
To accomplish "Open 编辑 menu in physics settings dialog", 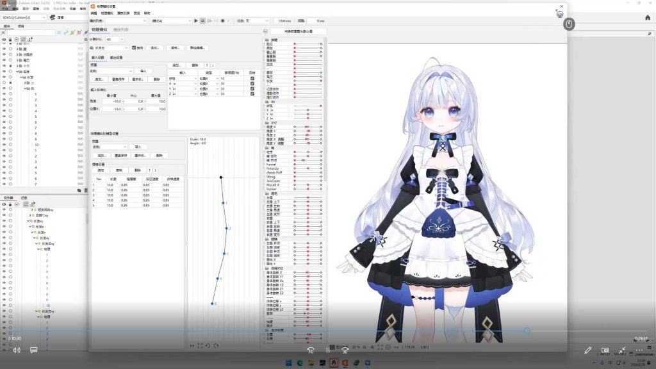I will click(94, 13).
